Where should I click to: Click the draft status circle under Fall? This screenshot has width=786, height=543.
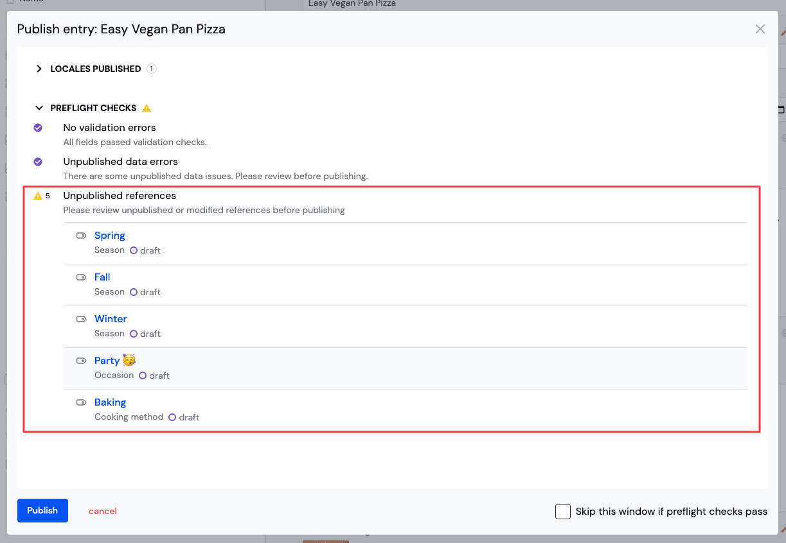click(x=134, y=292)
